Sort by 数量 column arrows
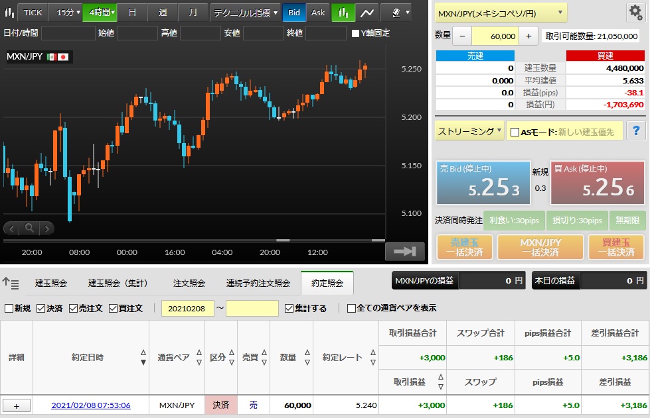The width and height of the screenshot is (650, 418). click(307, 357)
